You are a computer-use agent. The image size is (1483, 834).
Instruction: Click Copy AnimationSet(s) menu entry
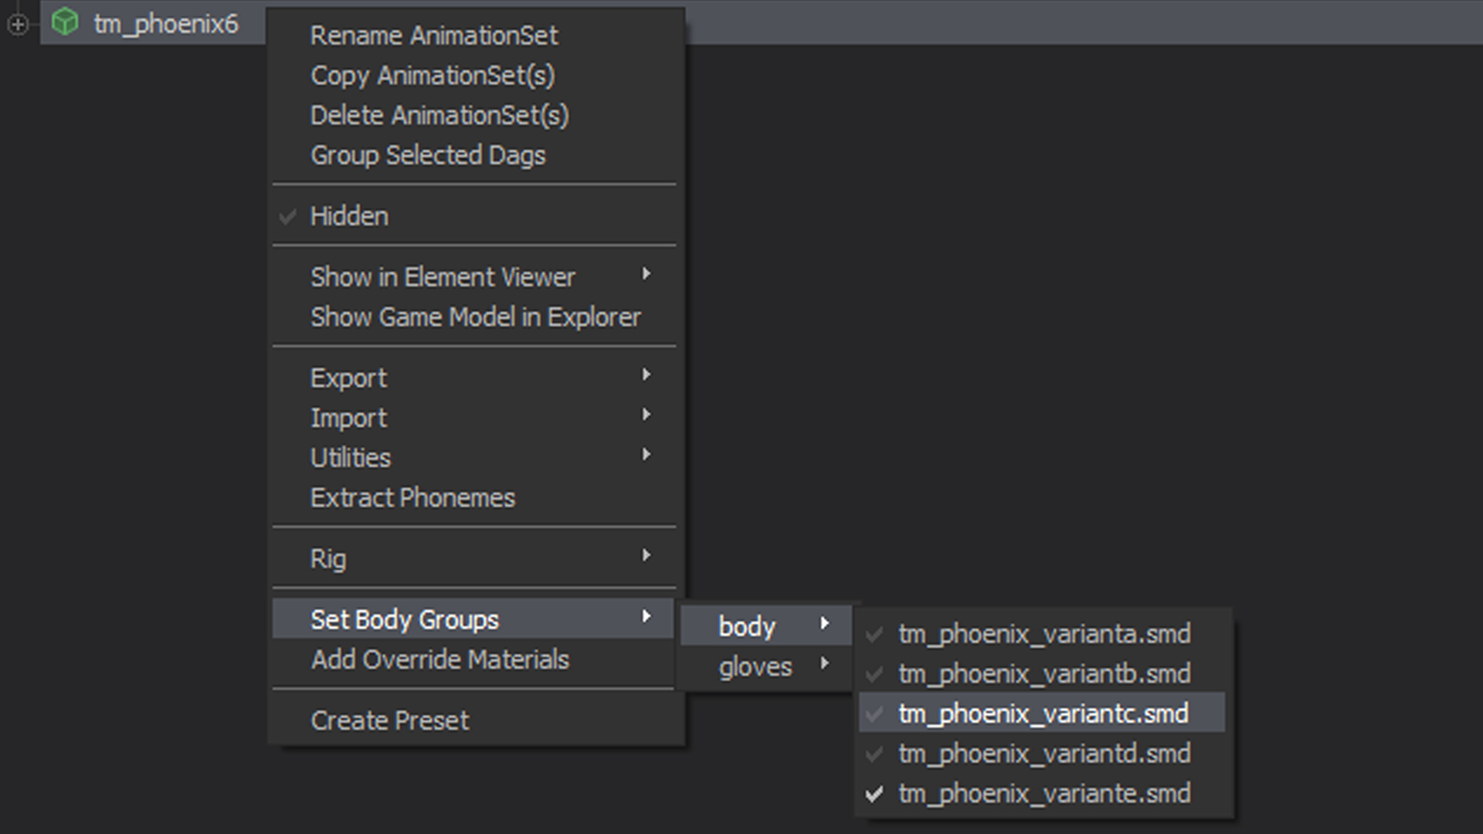coord(432,76)
